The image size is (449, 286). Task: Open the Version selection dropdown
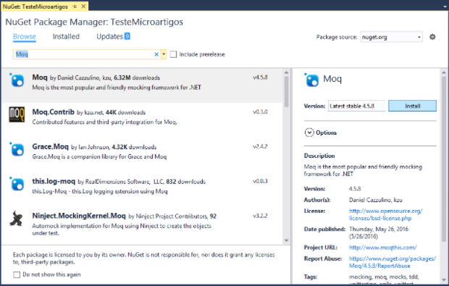(357, 106)
